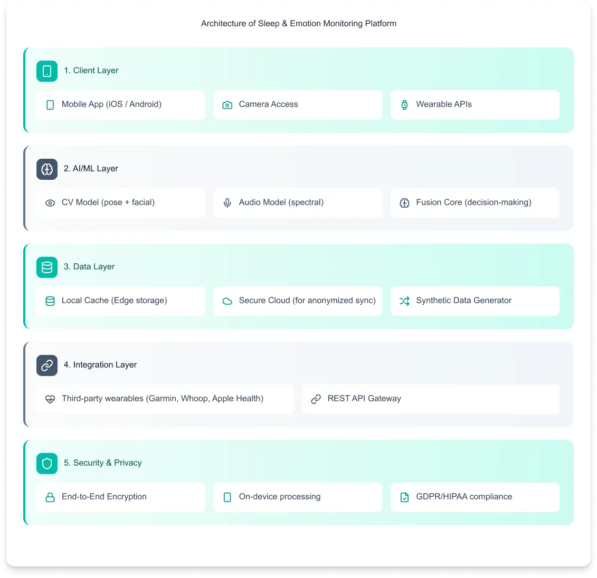597x578 pixels.
Task: Click the Integration Layer chain-link icon
Action: [47, 365]
